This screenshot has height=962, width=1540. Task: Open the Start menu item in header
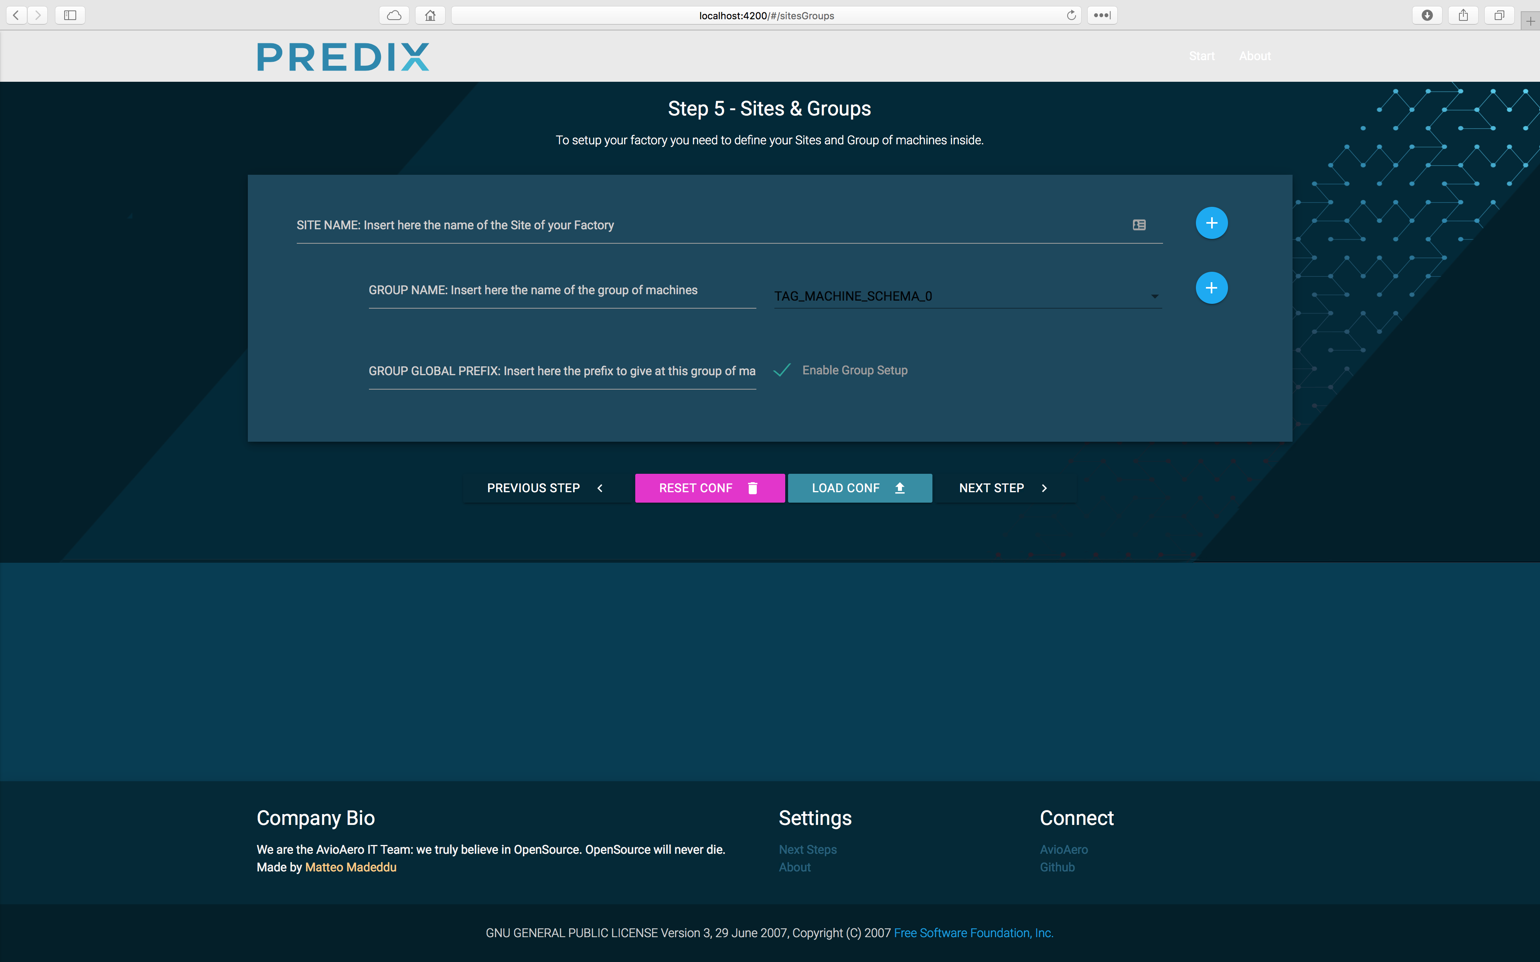click(1202, 56)
